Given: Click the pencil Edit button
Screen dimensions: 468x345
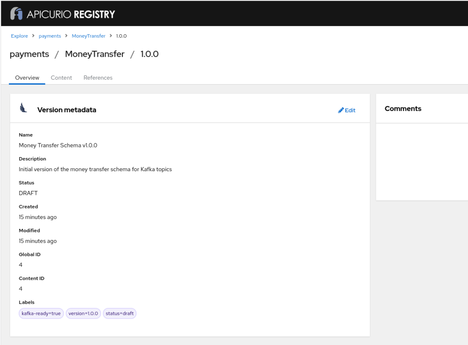Looking at the screenshot, I should (347, 110).
